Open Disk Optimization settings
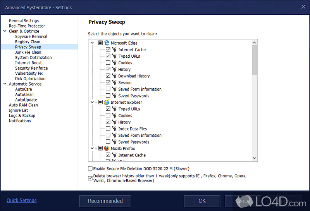Screen dimensions: 310x211 (x=30, y=79)
